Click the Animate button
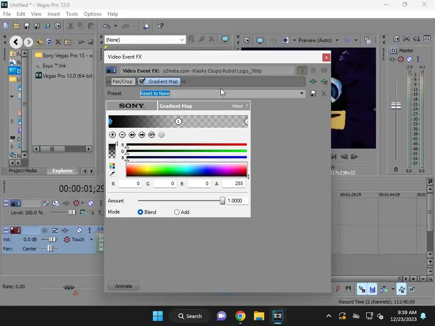 124,286
